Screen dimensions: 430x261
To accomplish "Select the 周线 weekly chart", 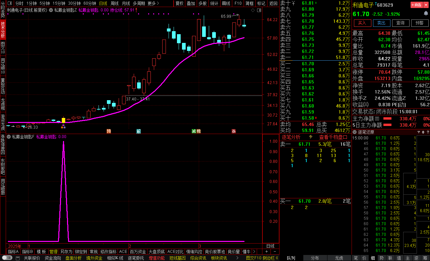I will (115, 3).
